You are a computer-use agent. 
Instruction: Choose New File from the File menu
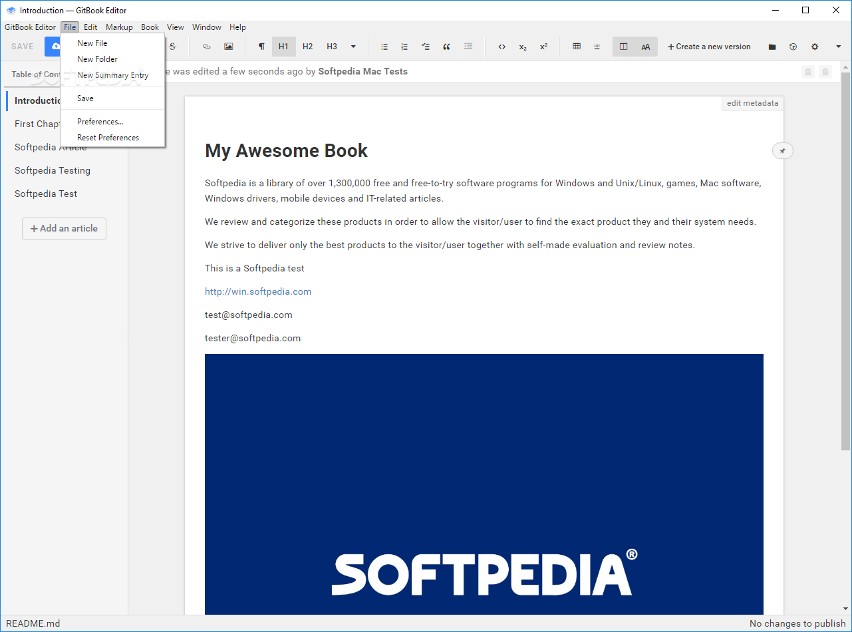pyautogui.click(x=112, y=43)
